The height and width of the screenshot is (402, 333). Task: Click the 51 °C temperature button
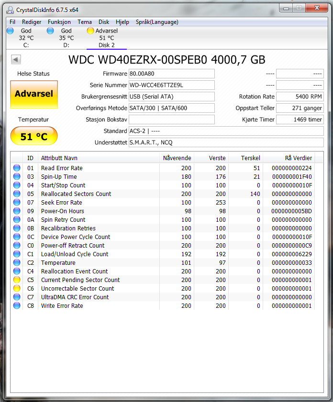34,136
